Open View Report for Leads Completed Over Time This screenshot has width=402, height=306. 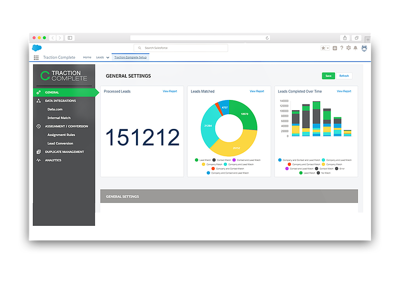[344, 91]
